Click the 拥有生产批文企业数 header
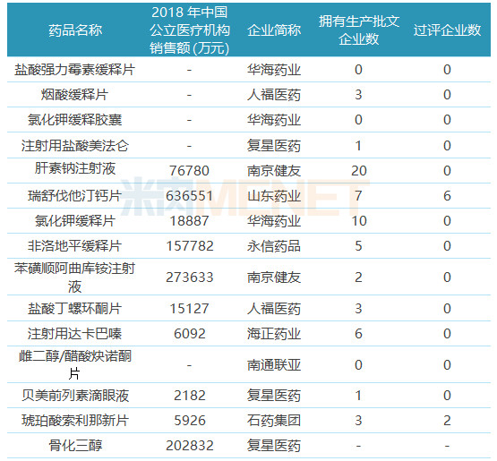This screenshot has width=497, height=461. click(358, 30)
